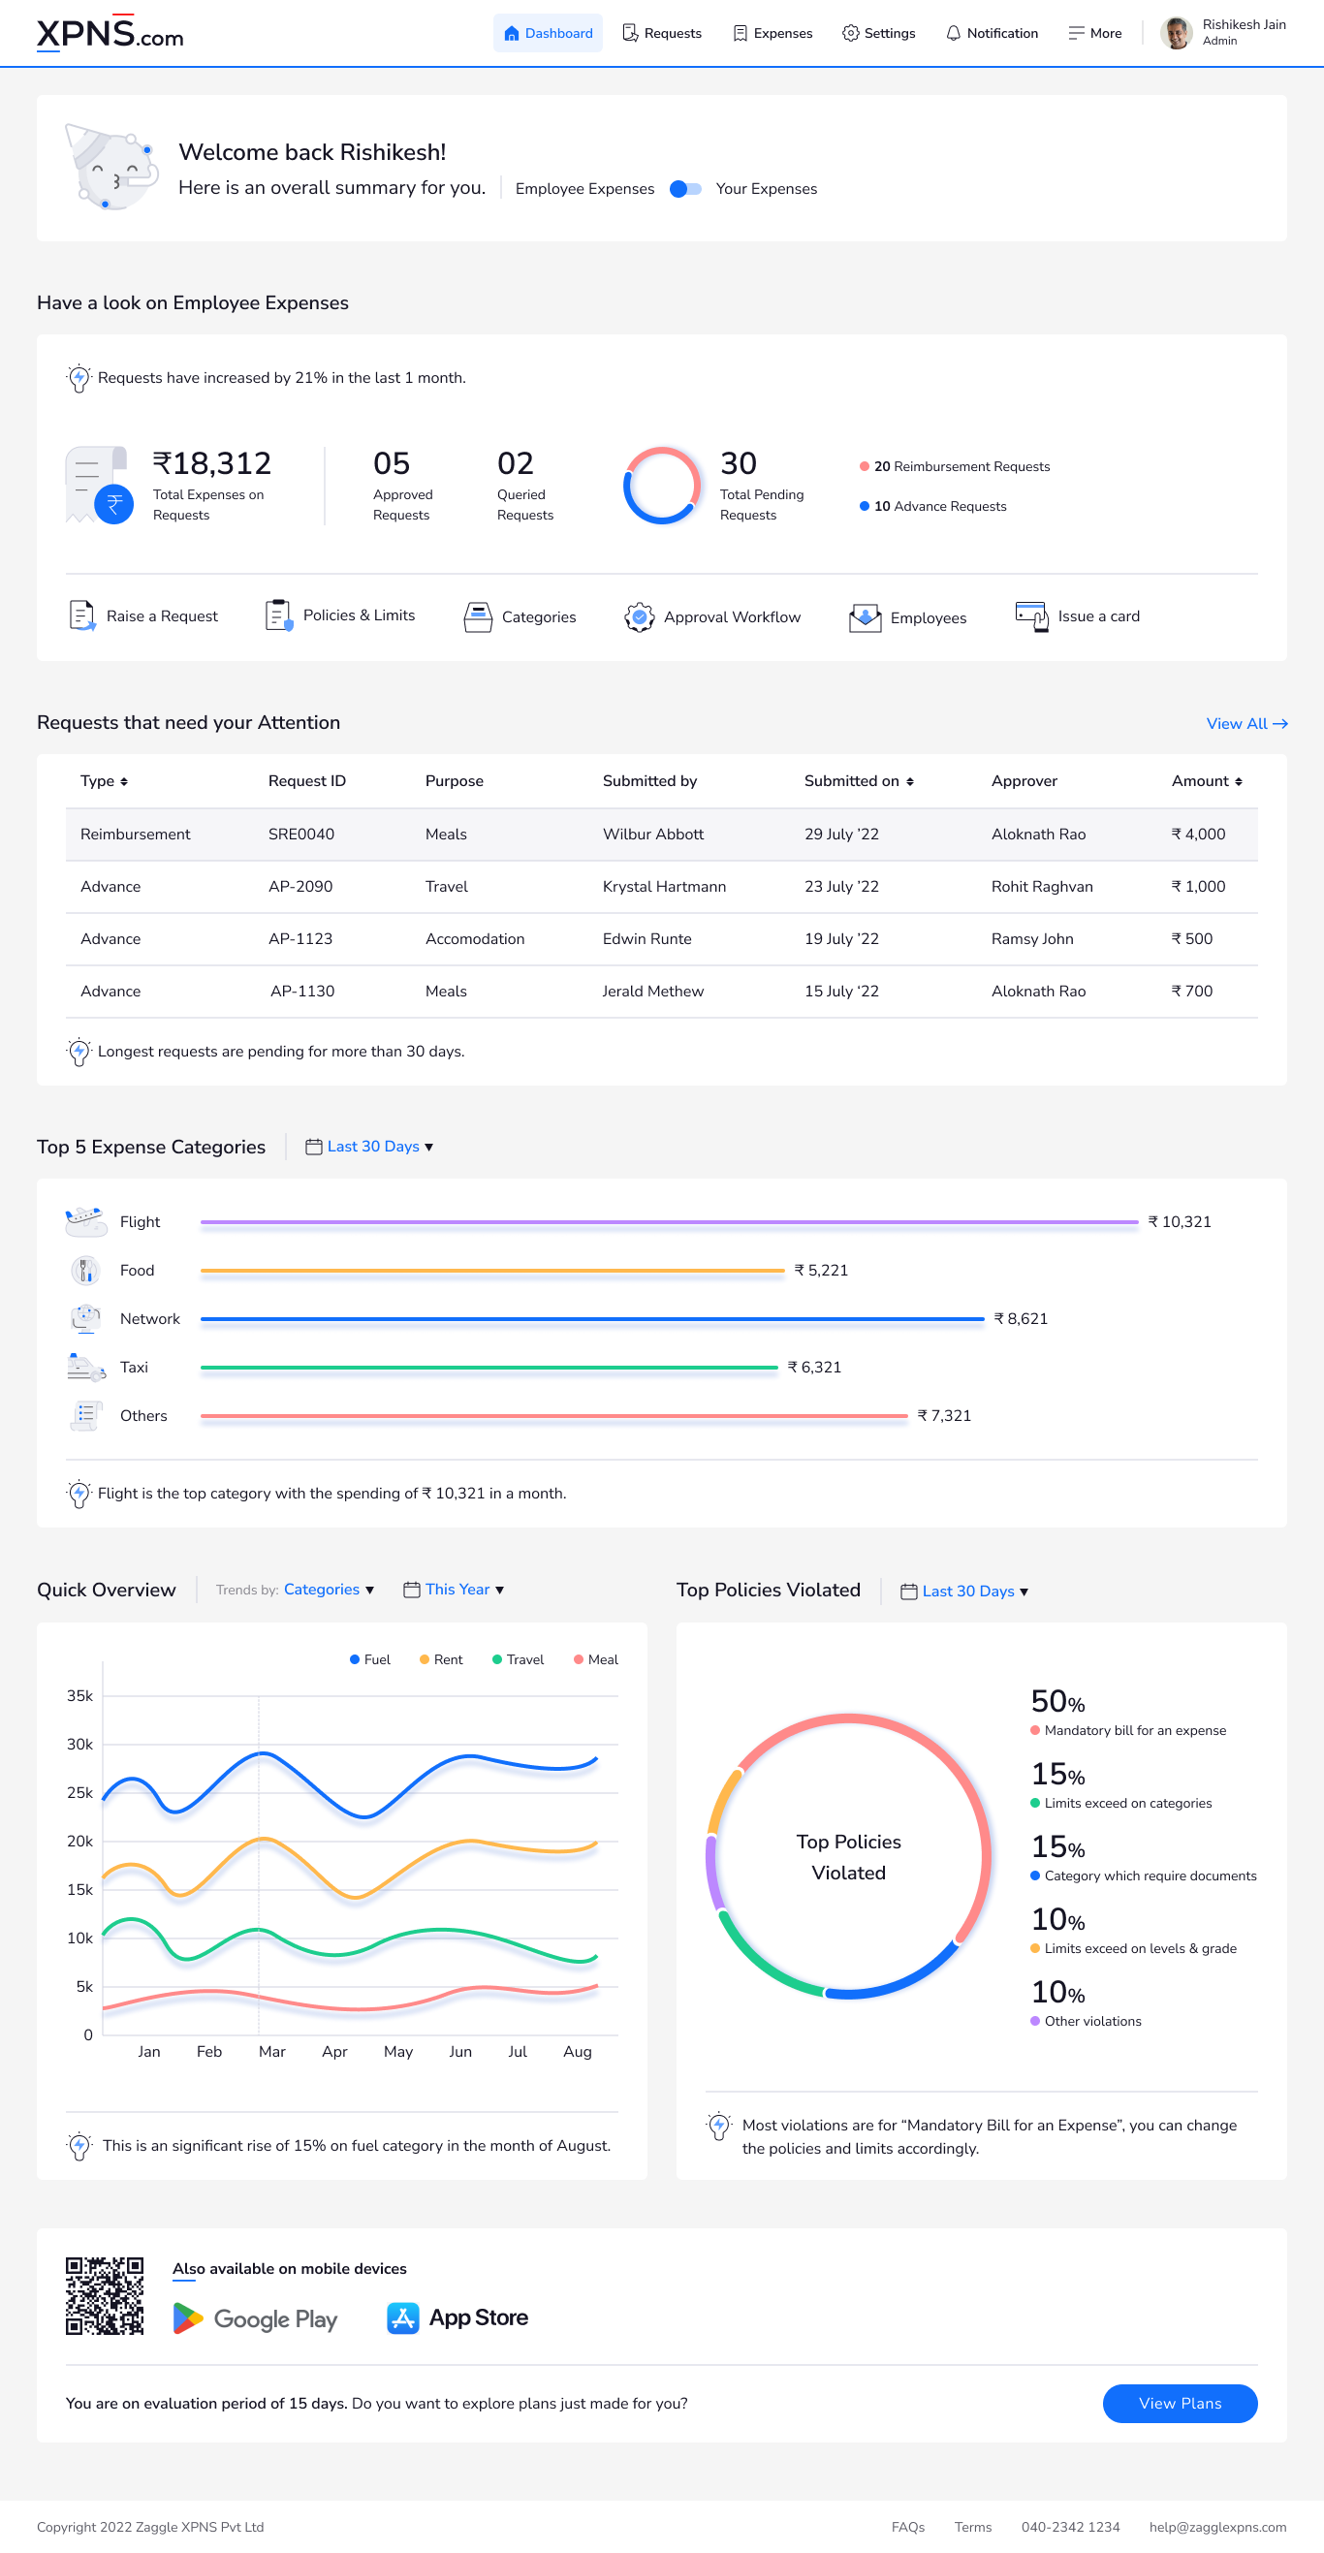Open This Year period dropdown
Viewport: 1324px width, 2553px height.
tap(454, 1590)
